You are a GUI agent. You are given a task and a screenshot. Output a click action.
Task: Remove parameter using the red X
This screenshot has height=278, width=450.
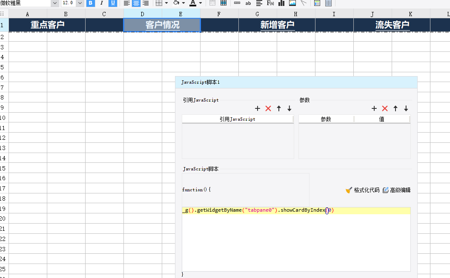coord(385,108)
